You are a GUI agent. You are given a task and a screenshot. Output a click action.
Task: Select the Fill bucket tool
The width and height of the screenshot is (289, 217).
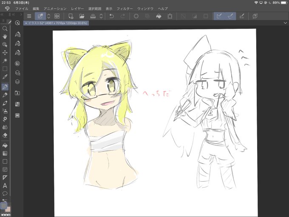pyautogui.click(x=5, y=146)
